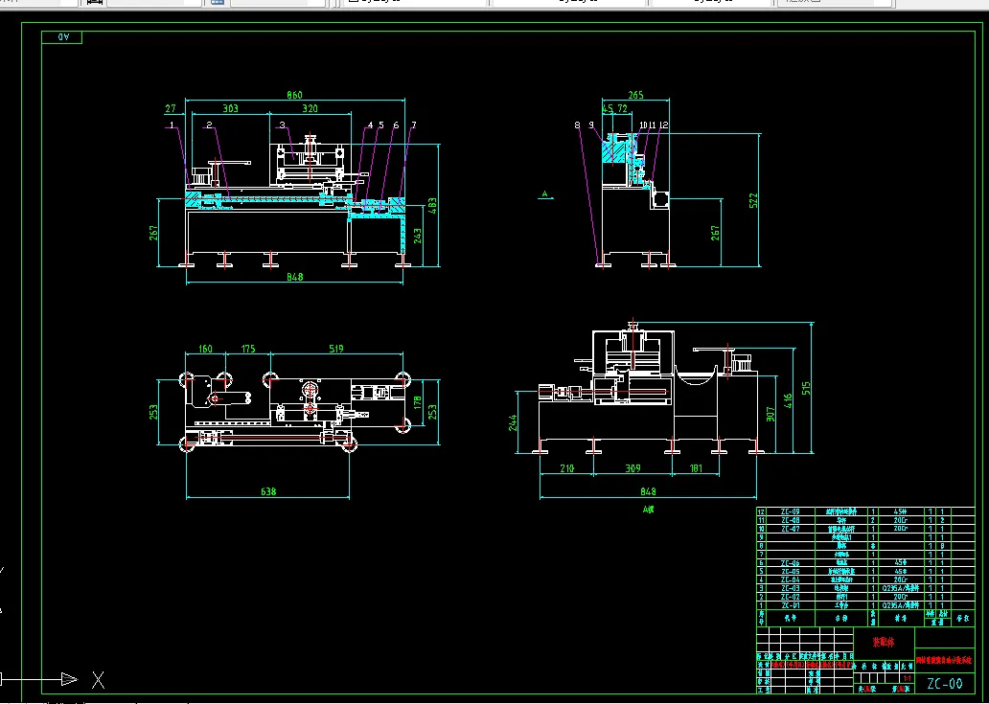The image size is (989, 704).
Task: Select the 210 dimension in view A
Action: pos(566,468)
